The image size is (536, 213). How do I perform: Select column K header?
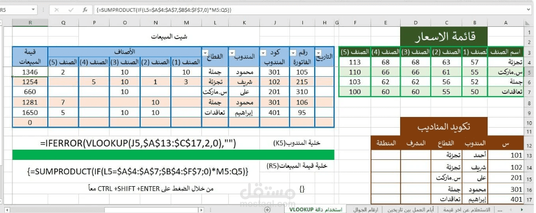coord(244,23)
